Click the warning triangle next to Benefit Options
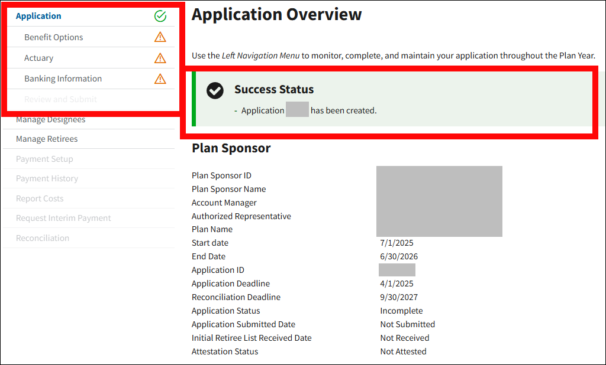Image resolution: width=606 pixels, height=365 pixels. tap(160, 37)
